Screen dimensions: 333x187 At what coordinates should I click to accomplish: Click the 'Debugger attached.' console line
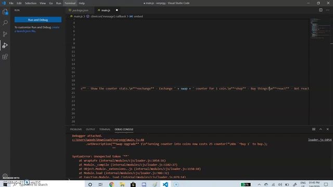pos(87,136)
